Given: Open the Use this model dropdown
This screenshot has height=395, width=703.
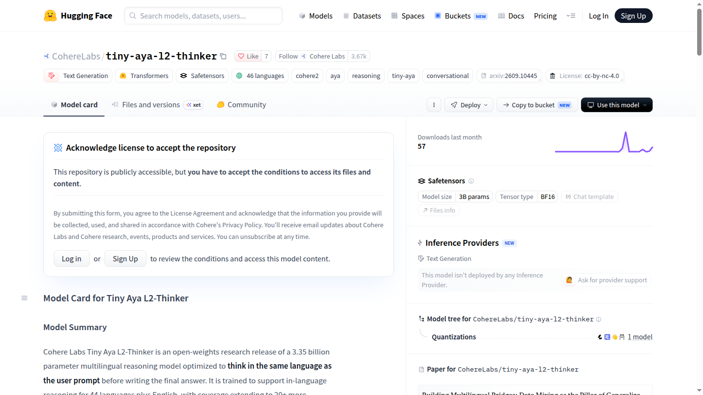Looking at the screenshot, I should click(x=617, y=105).
